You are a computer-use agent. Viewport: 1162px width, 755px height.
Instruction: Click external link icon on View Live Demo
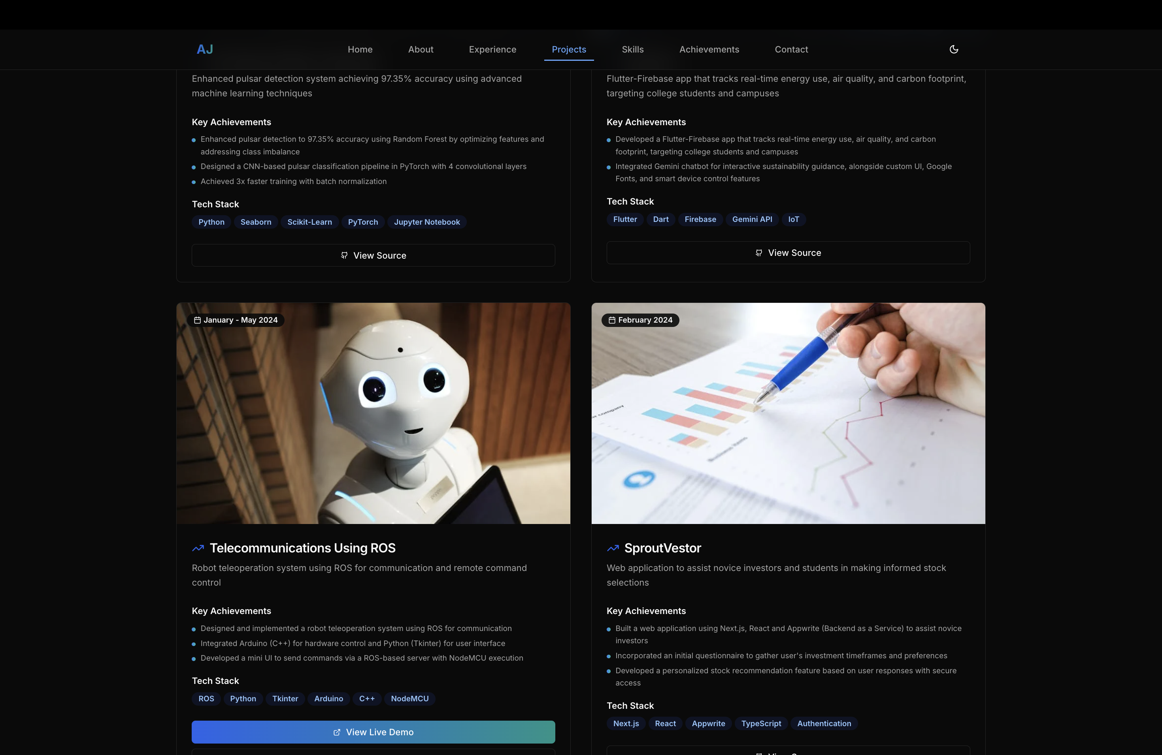tap(336, 732)
